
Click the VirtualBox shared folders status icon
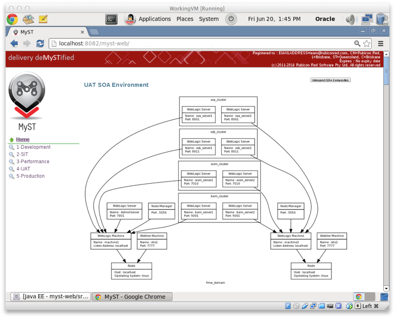click(322, 306)
